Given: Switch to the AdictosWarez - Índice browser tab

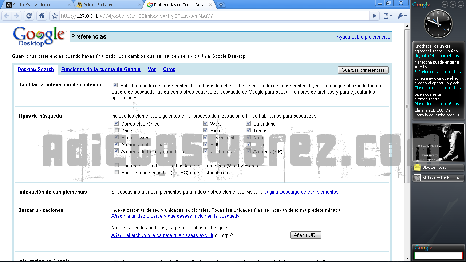Looking at the screenshot, I should coord(37,5).
